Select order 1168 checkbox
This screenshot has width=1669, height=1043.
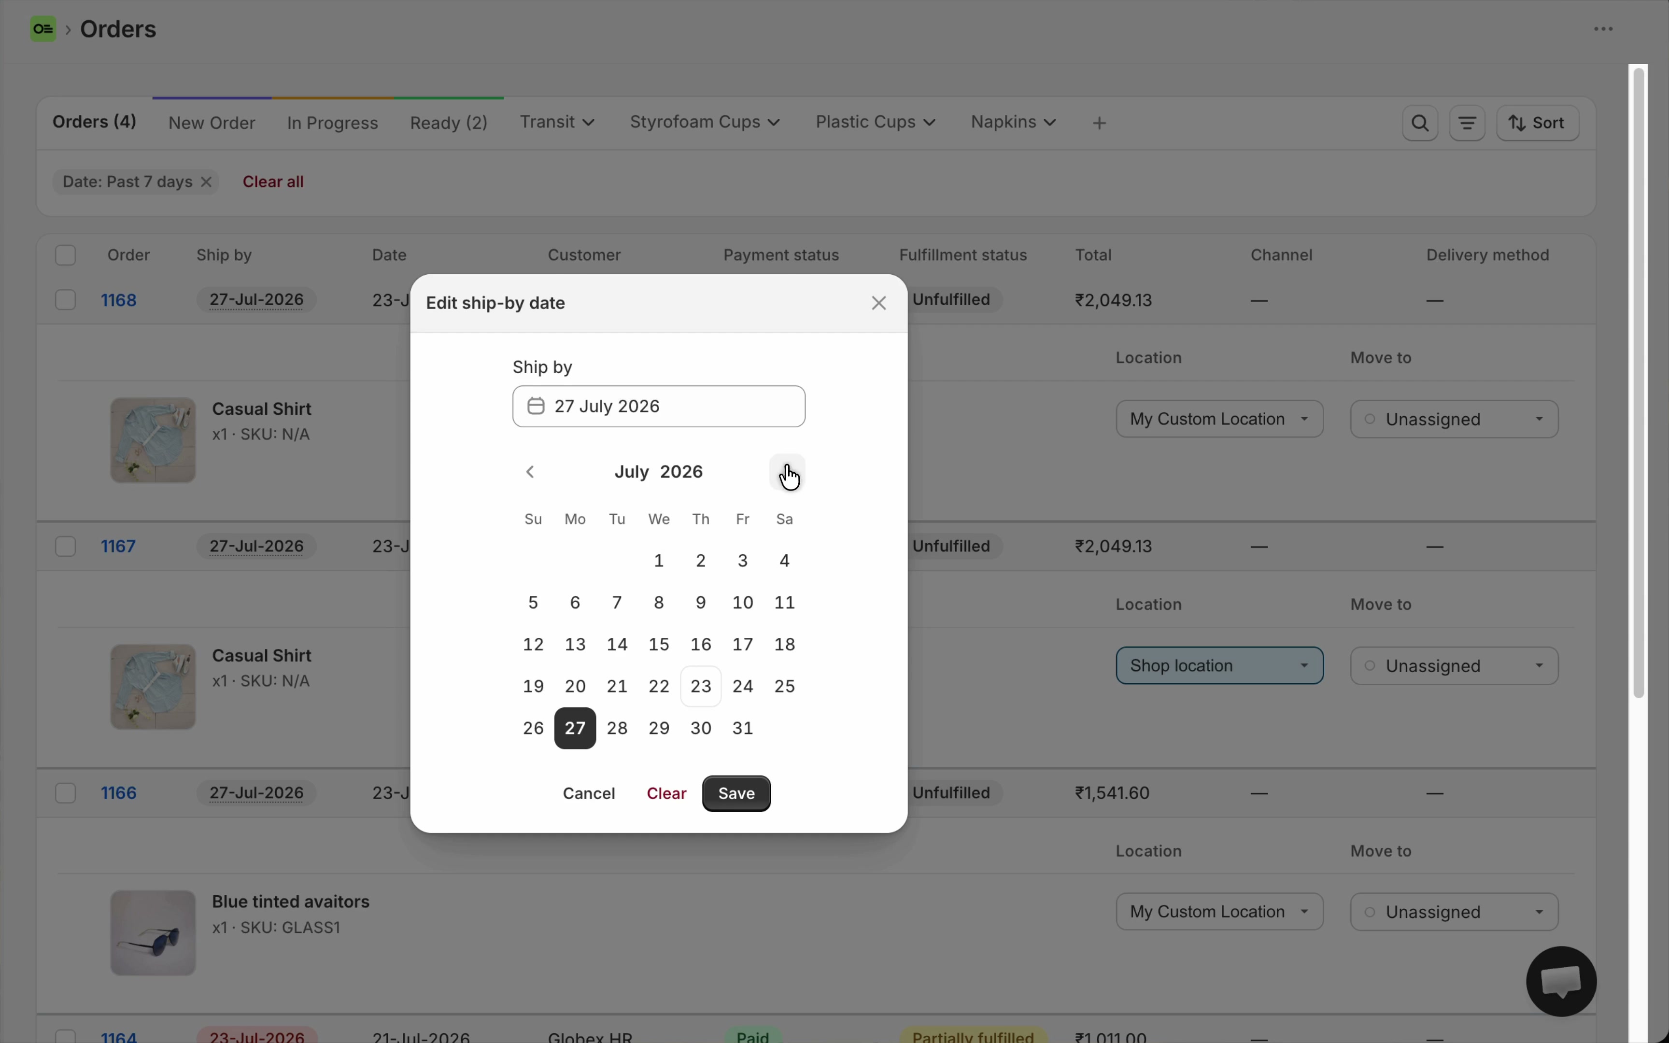[66, 300]
